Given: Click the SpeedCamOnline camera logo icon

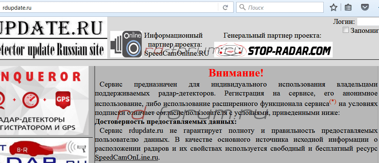Looking at the screenshot, I should pos(126,44).
